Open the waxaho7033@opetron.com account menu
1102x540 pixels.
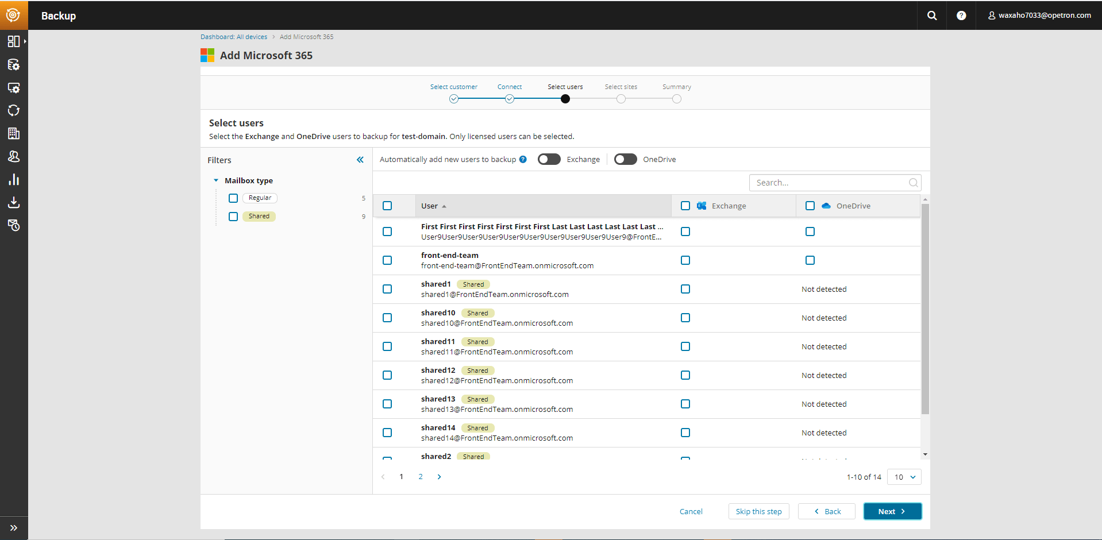pyautogui.click(x=1039, y=16)
